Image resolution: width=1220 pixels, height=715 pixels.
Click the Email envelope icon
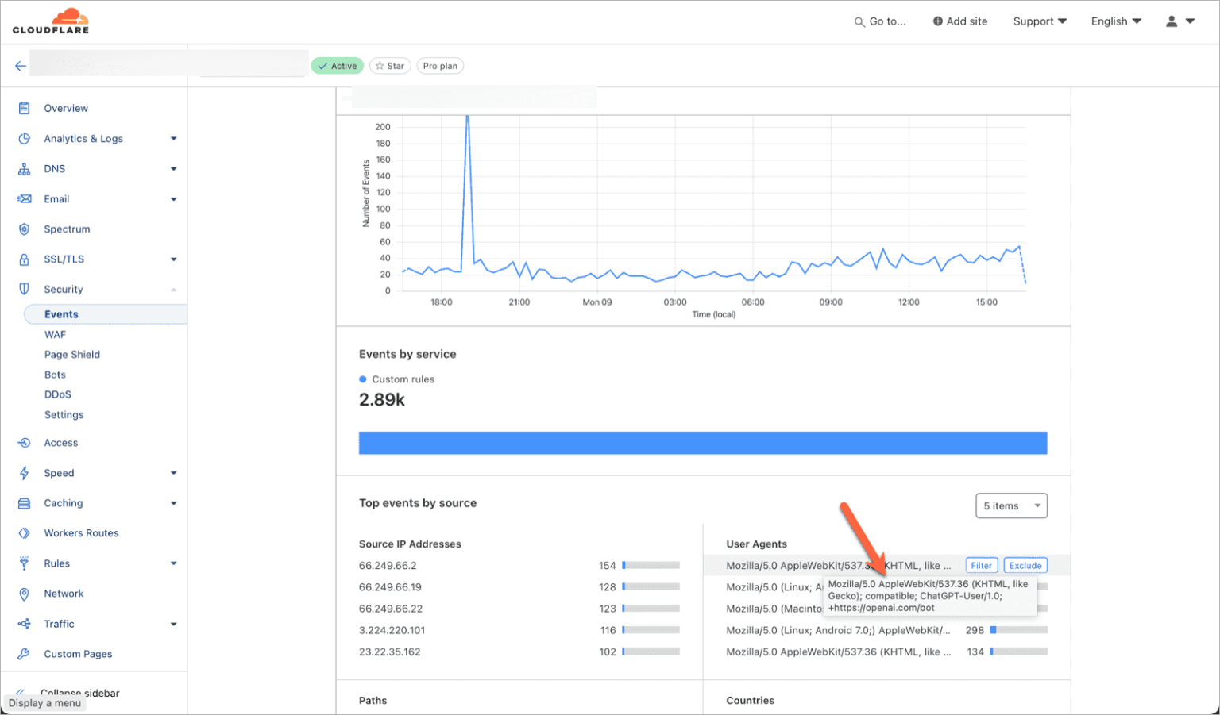[x=25, y=199]
